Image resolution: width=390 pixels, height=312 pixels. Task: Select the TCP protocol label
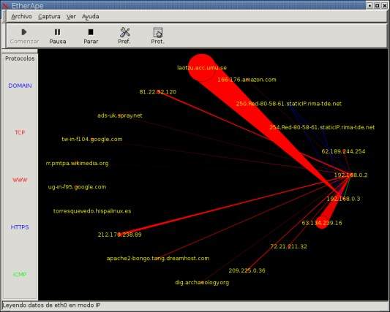(x=20, y=132)
